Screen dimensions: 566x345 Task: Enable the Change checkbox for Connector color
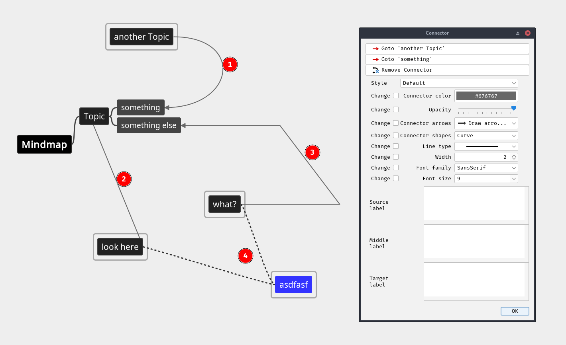396,96
